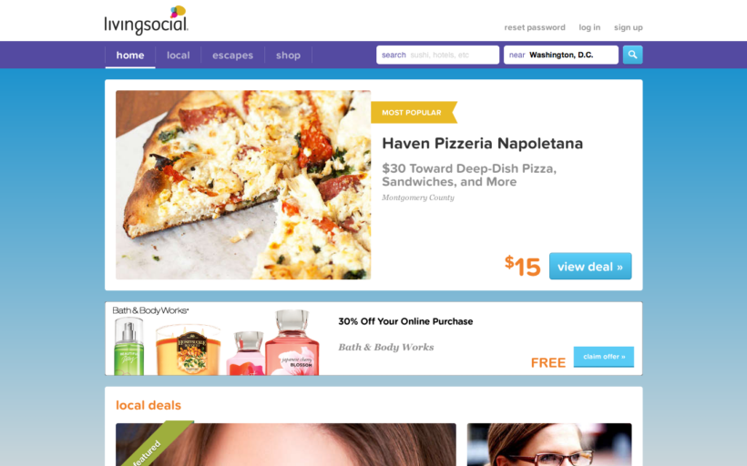
Task: Click the Bath & Body Works brand logo
Action: (x=150, y=310)
